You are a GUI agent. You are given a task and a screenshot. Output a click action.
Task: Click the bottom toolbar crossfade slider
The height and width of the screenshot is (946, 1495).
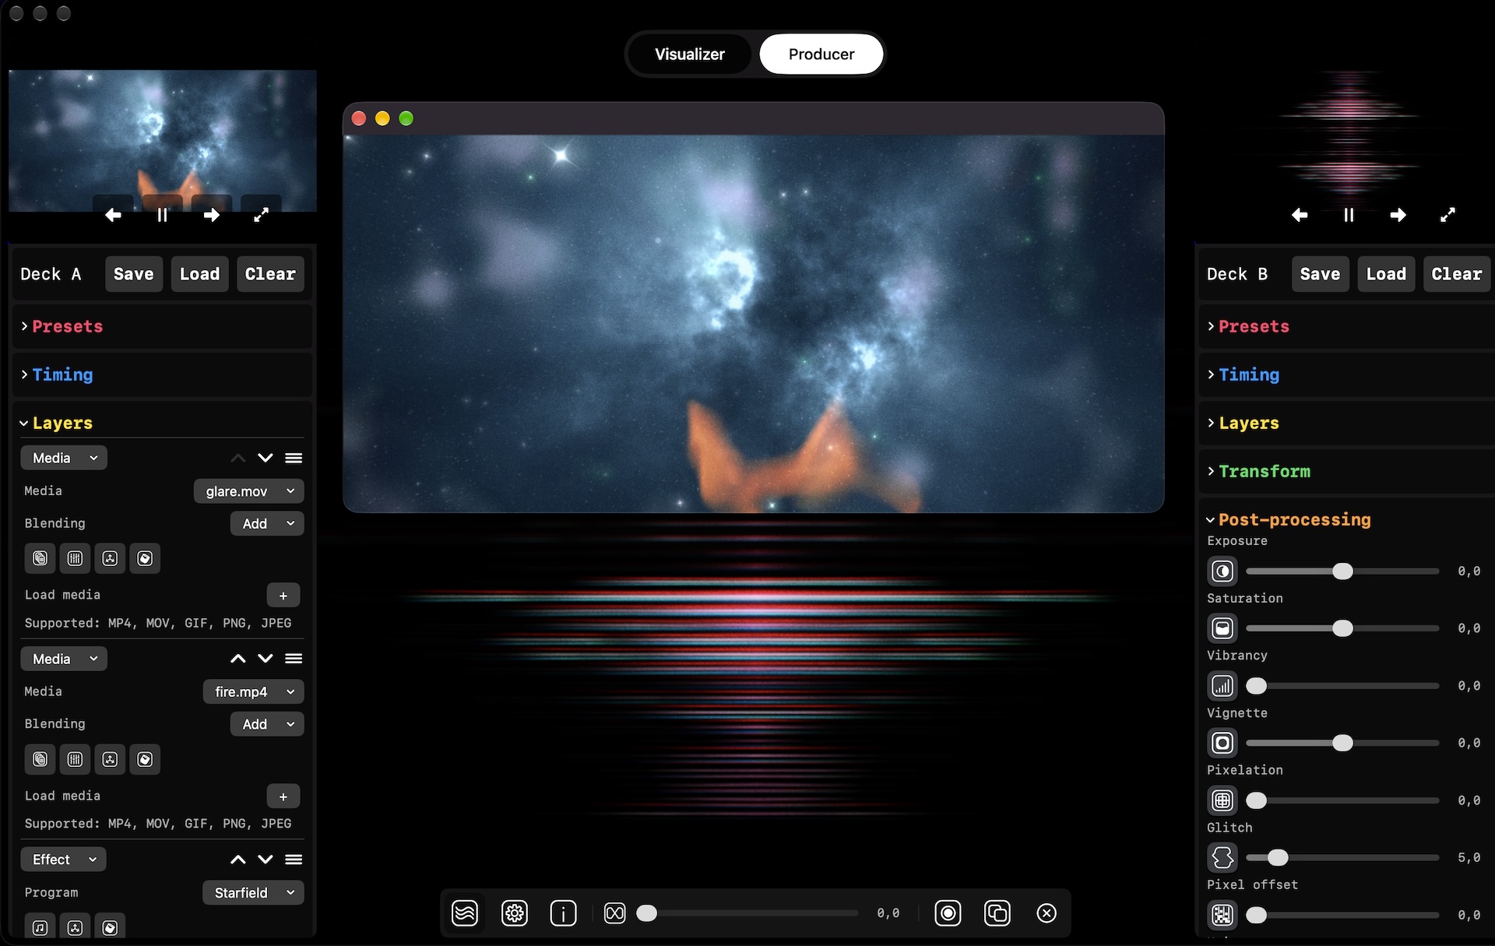(x=747, y=913)
